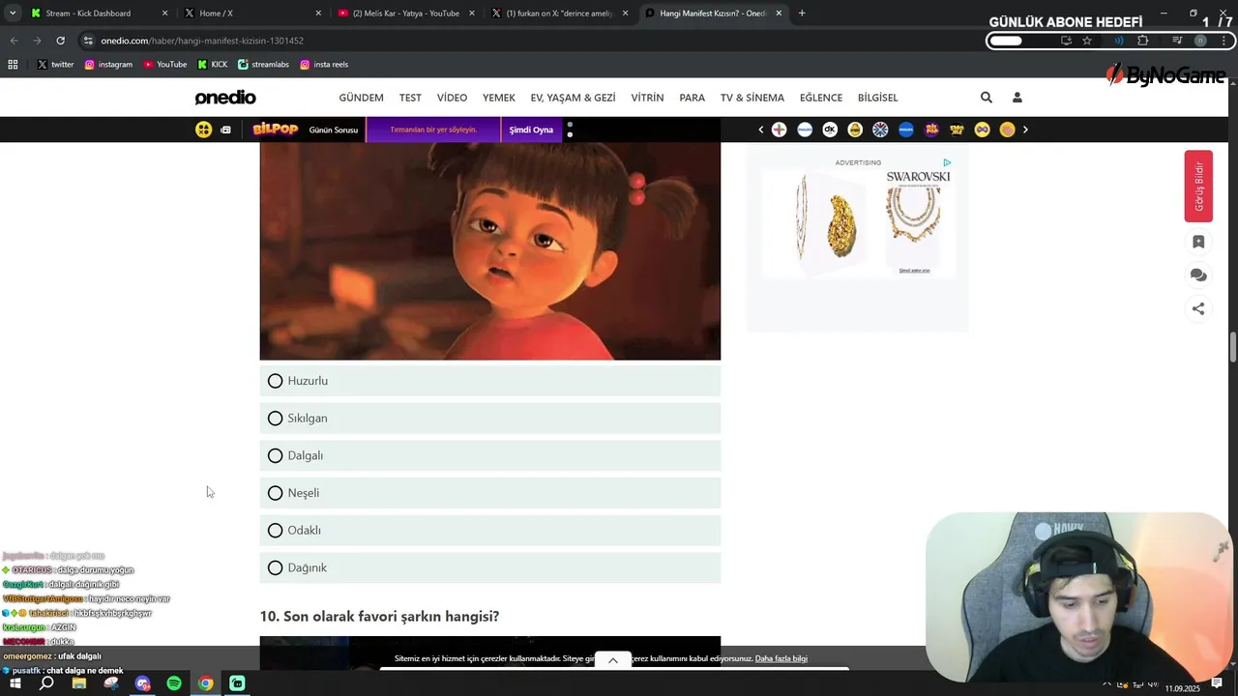Navigate to VİTRİN section

tap(647, 98)
